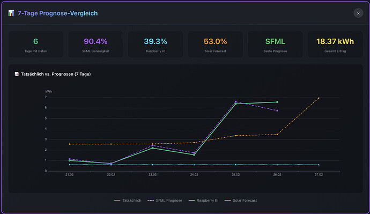The image size is (370, 214).
Task: Select the SFML Beste Prognose card
Action: 275,45
